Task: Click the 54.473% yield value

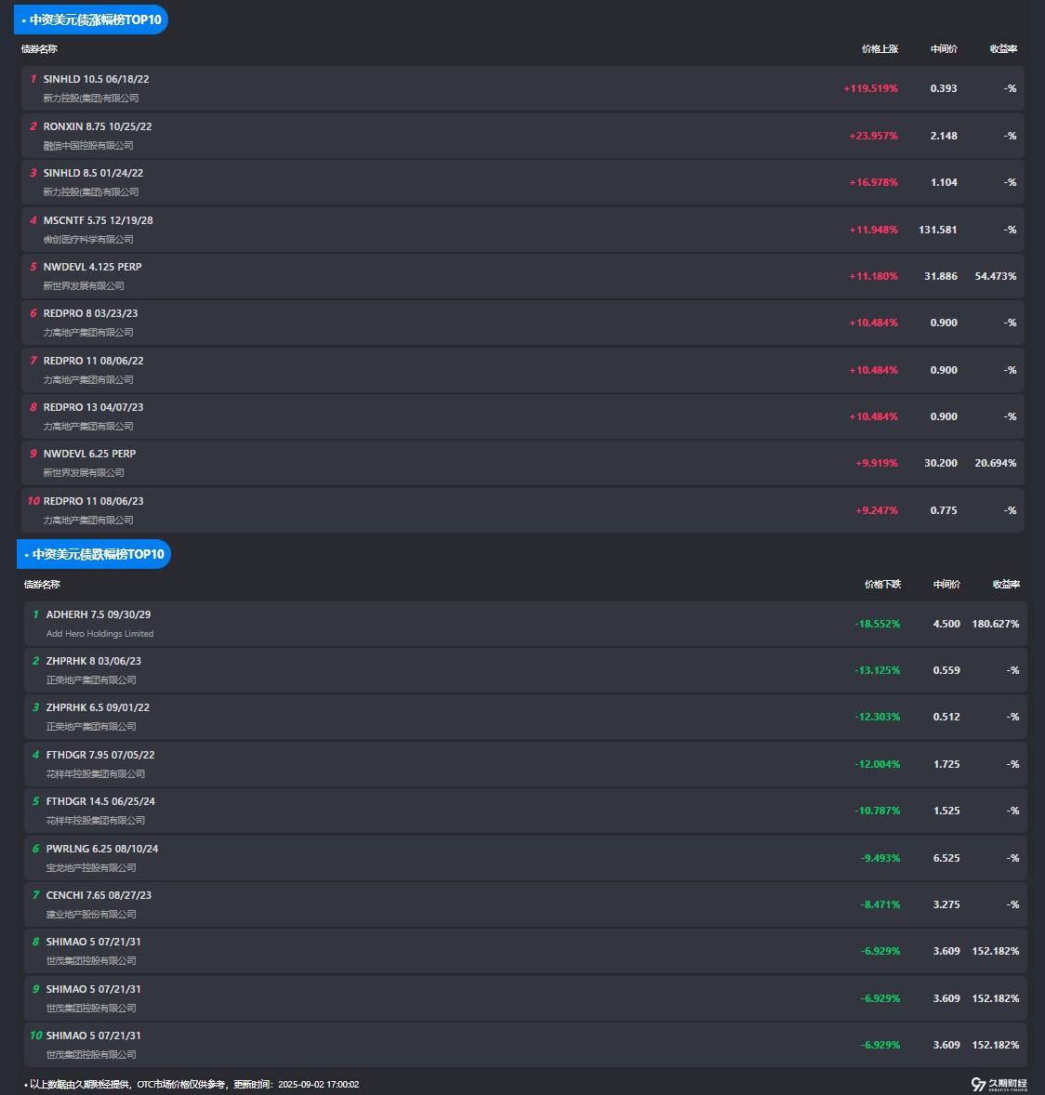Action: (996, 277)
